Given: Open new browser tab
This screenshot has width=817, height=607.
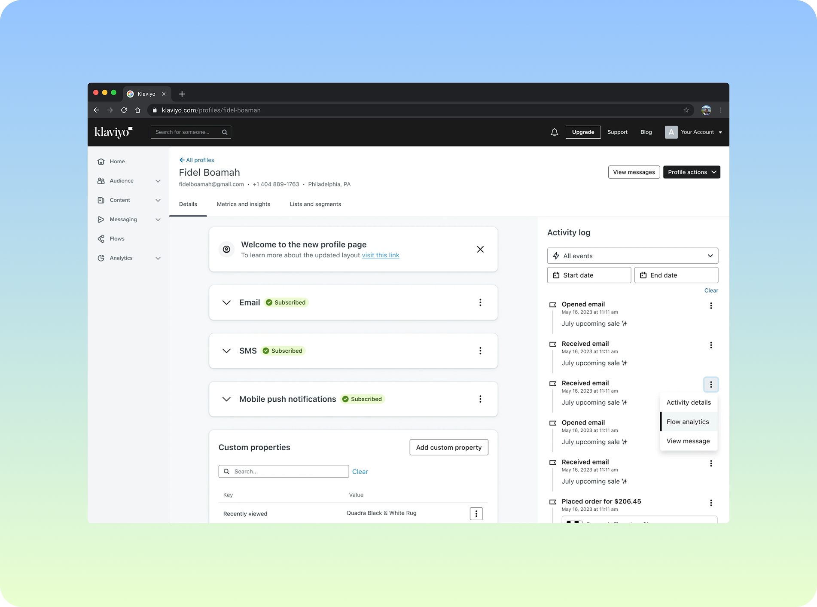Looking at the screenshot, I should [x=182, y=94].
